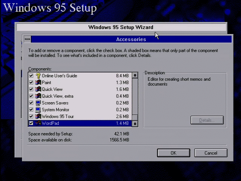Click the Details... button
Viewport: 241px width, 181px height.
click(207, 120)
